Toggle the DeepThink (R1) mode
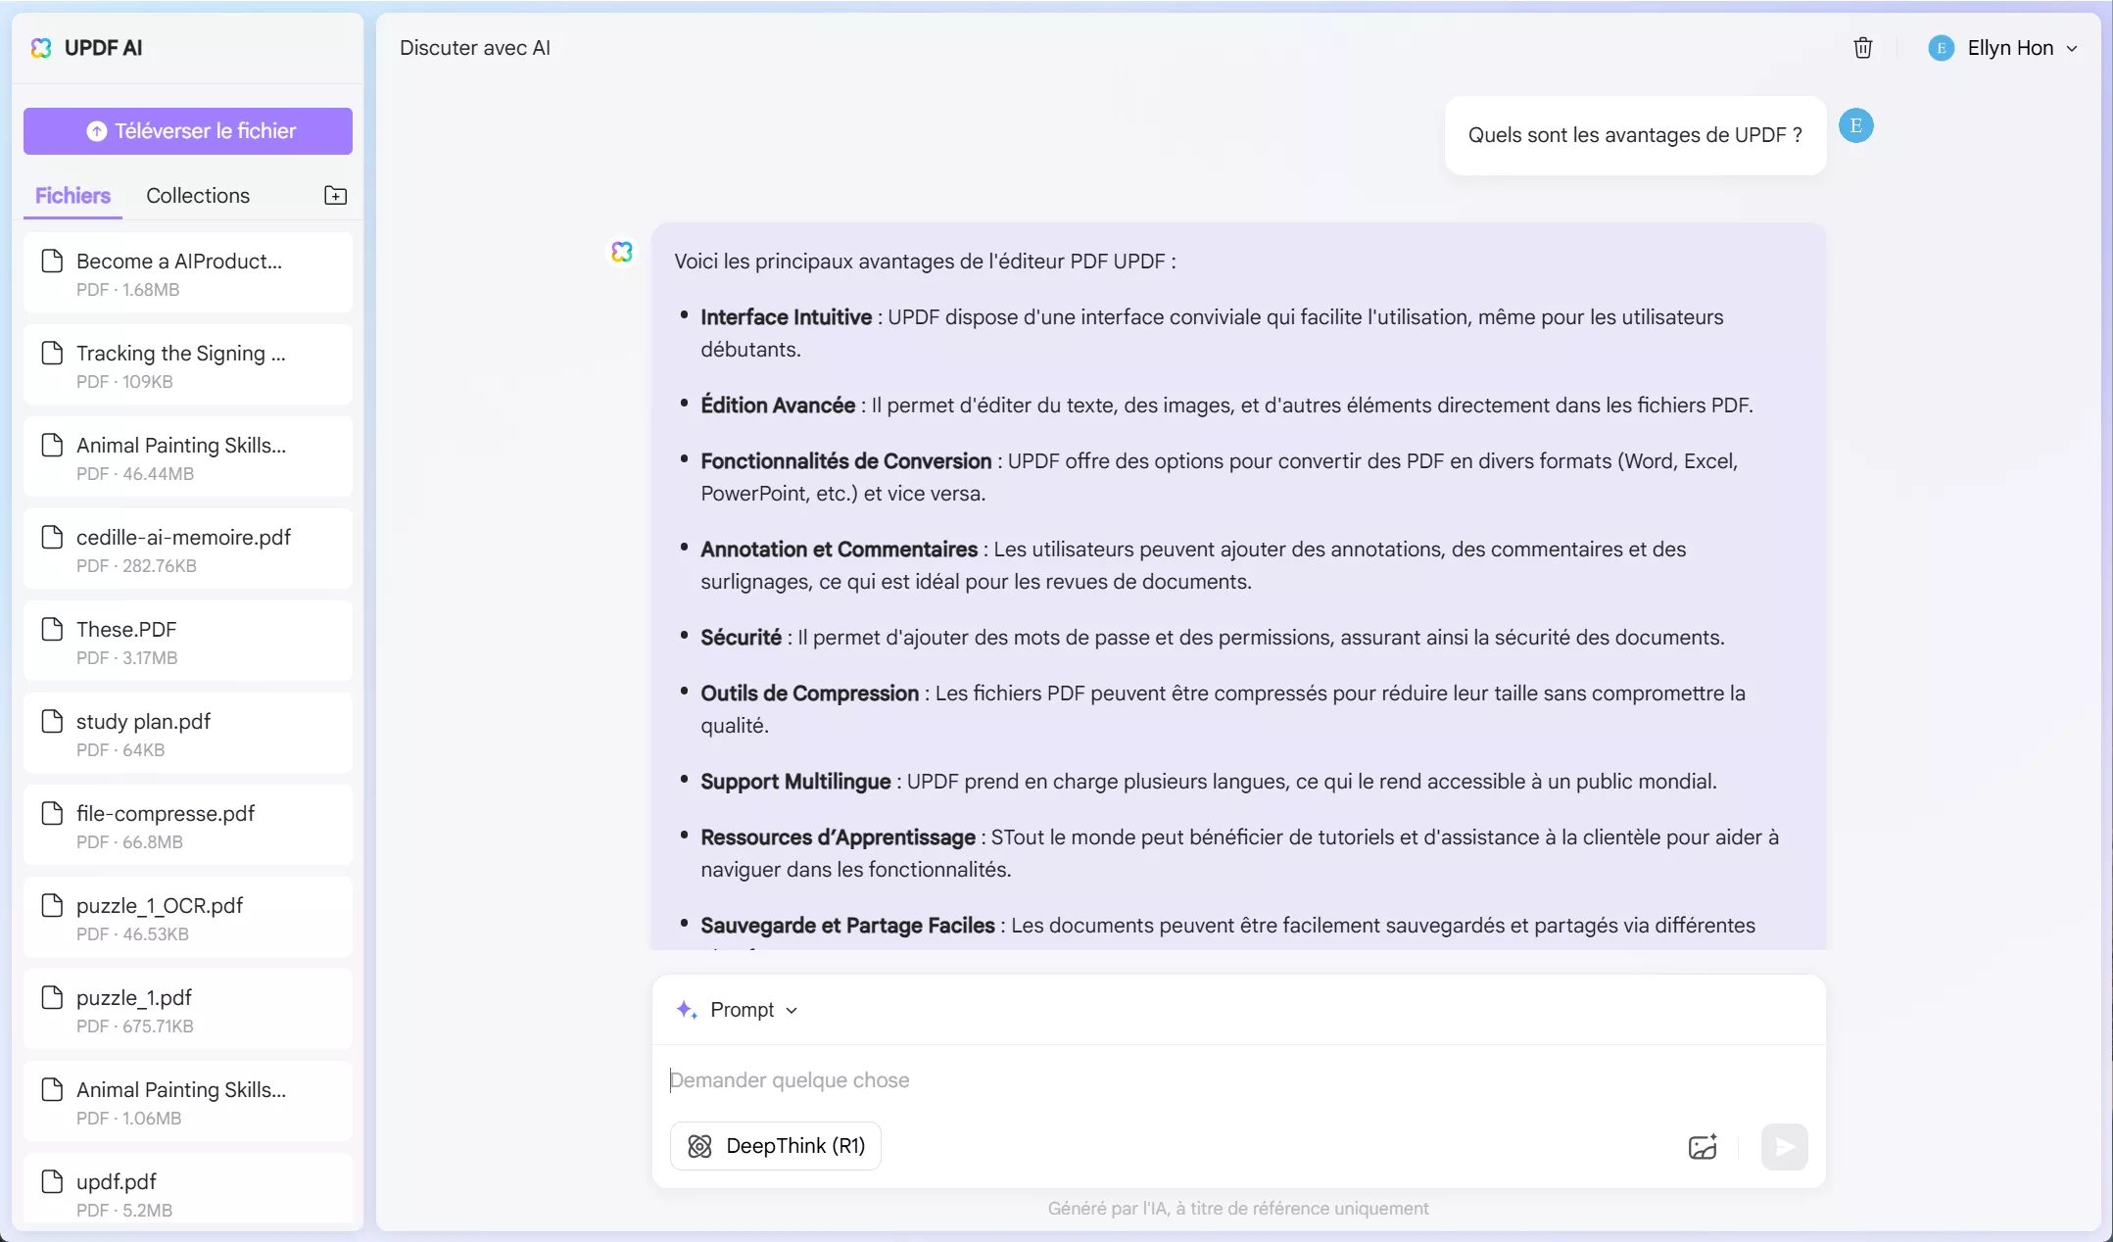Viewport: 2113px width, 1242px height. click(776, 1146)
